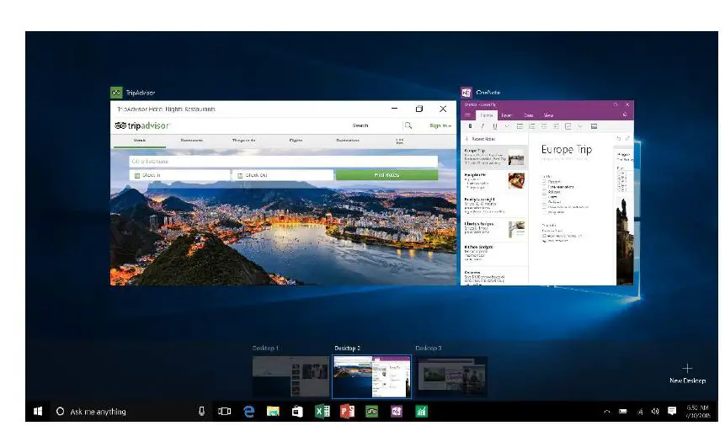Toggle Italic in OneNote toolbar

pos(482,126)
